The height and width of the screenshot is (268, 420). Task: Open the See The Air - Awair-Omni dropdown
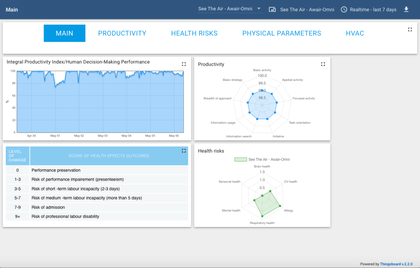tap(230, 9)
